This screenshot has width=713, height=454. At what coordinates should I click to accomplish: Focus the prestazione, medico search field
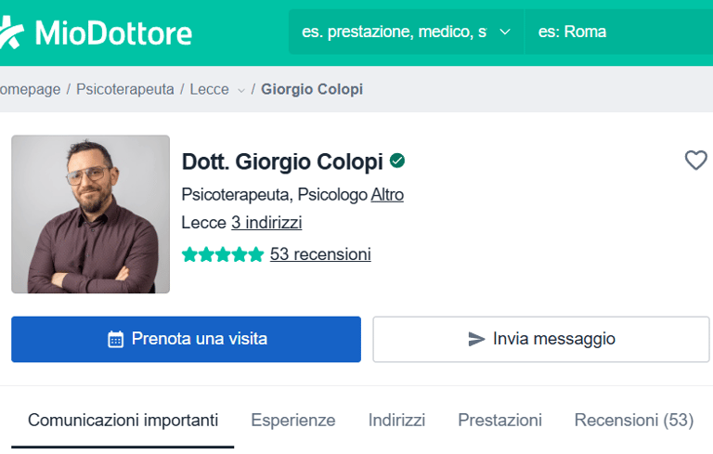[394, 32]
